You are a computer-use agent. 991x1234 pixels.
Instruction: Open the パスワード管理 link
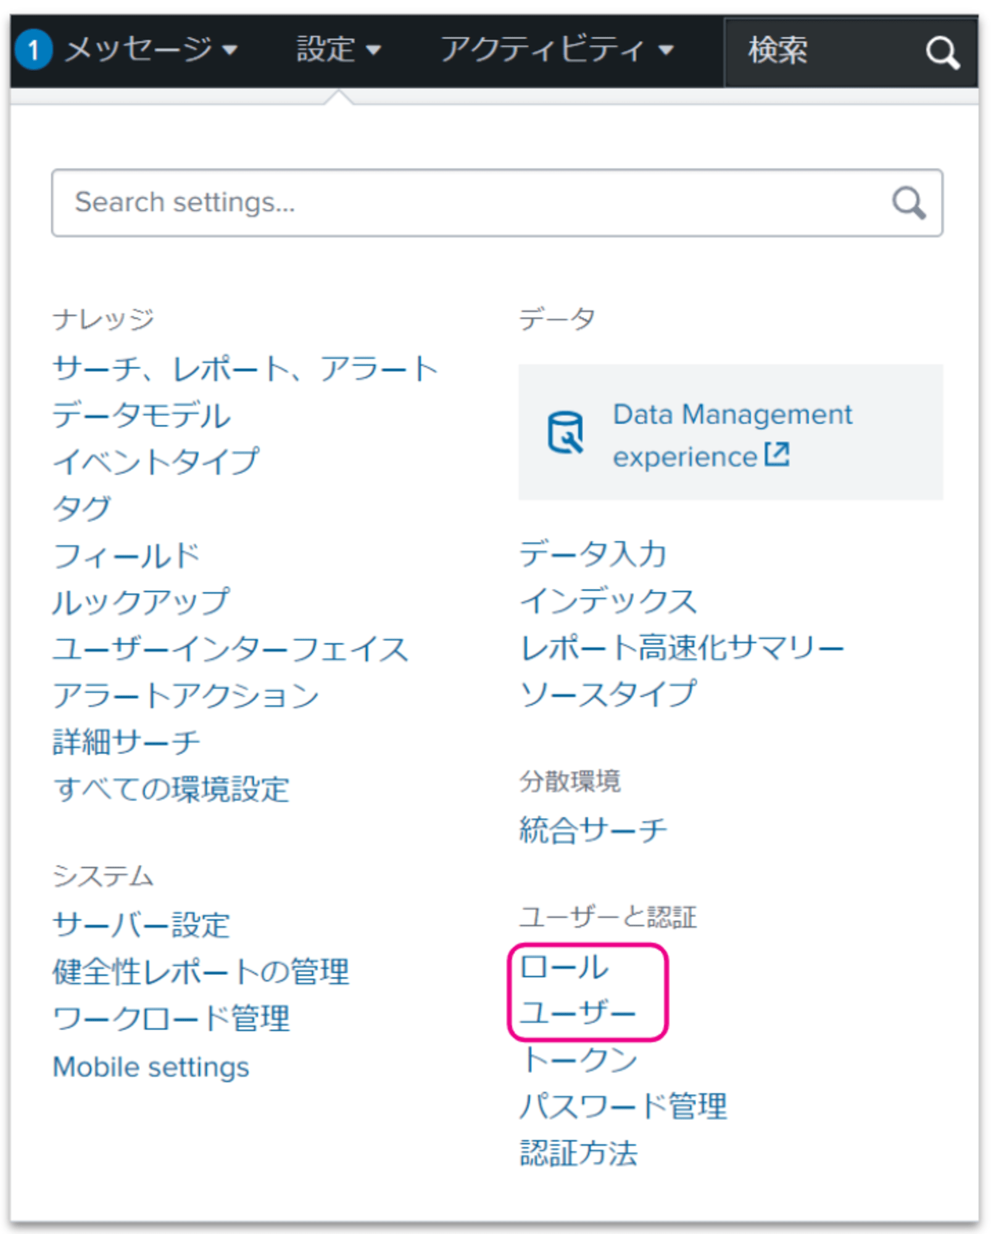coord(623,1106)
